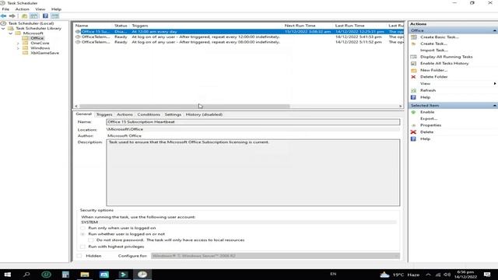
Task: Click the Refresh icon in Actions pane
Action: point(413,90)
